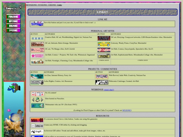Open the Karenza Sparks site button
The width and height of the screenshot is (183, 137).
[x=38, y=56]
